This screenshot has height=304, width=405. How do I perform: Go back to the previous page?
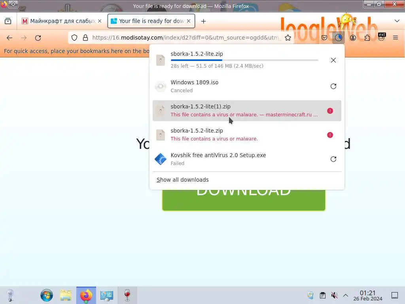click(x=9, y=38)
